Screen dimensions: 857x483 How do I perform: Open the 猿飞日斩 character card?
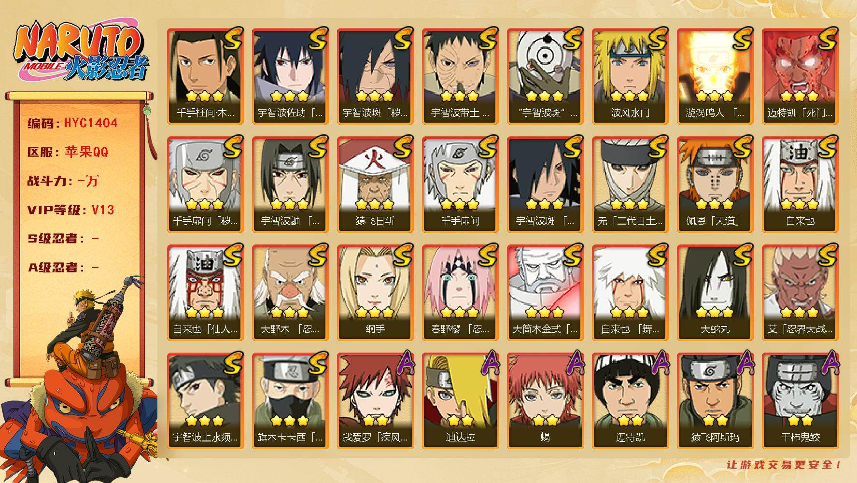tap(375, 184)
